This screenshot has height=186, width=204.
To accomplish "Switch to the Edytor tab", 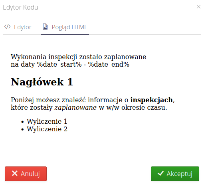I will 18,27.
